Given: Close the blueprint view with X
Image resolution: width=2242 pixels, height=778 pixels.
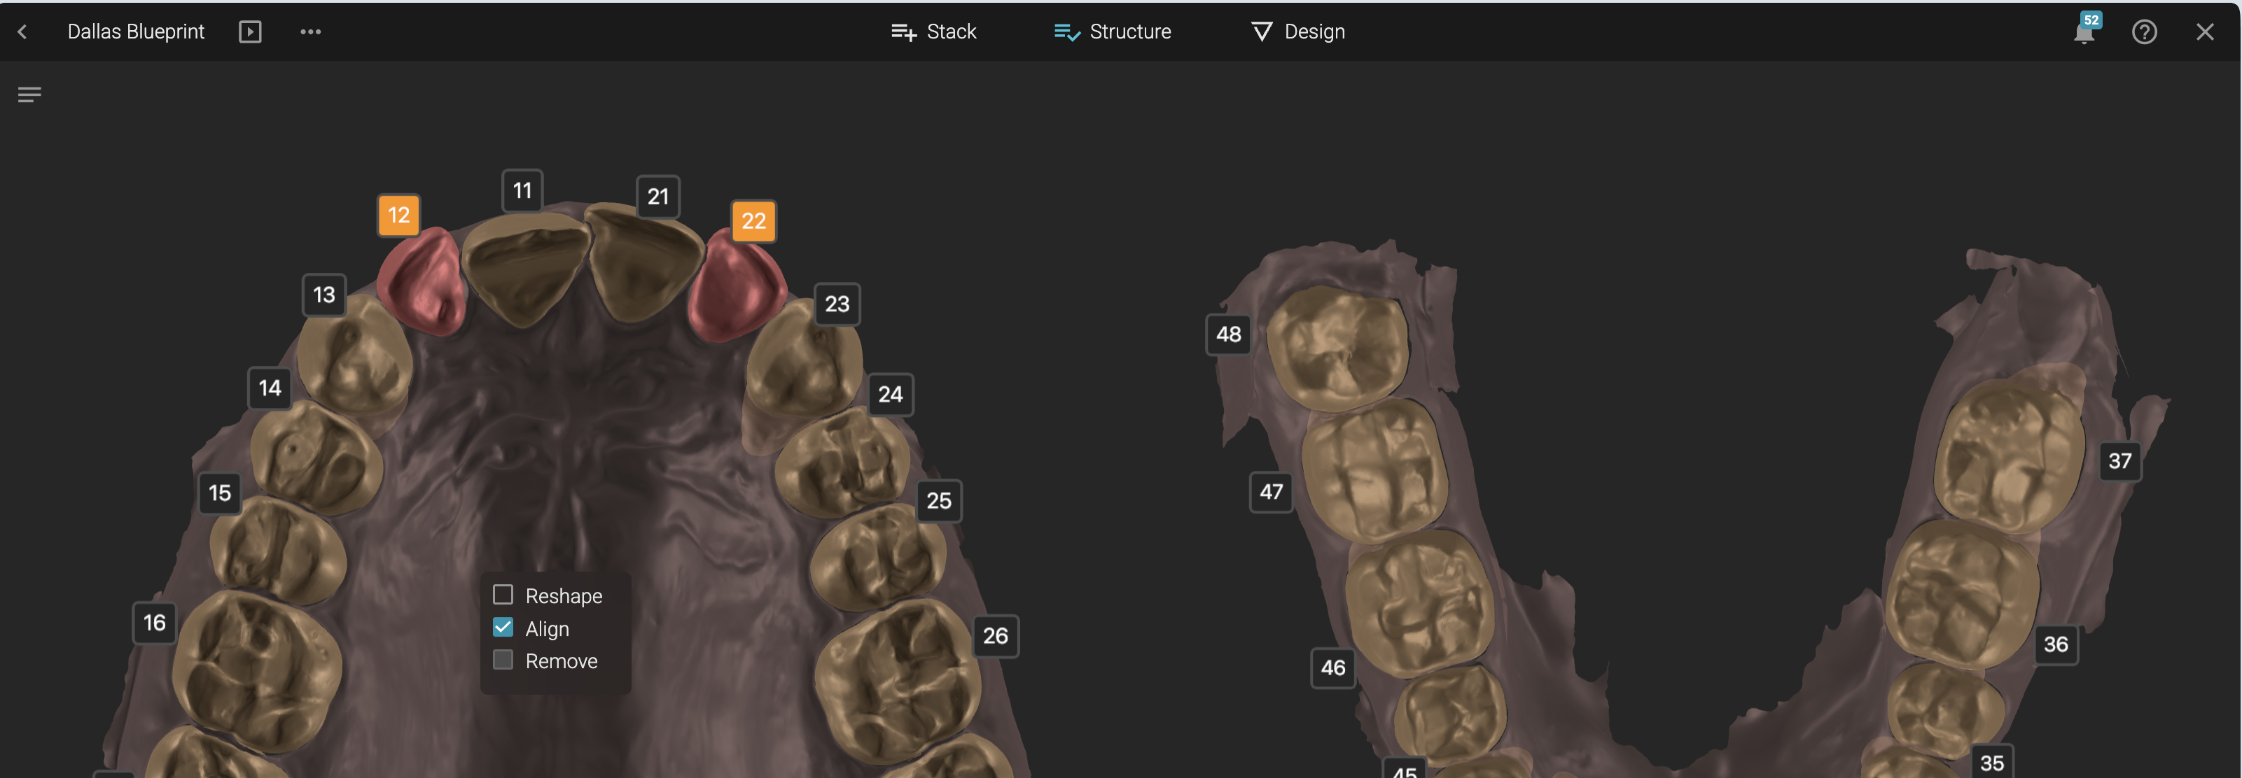Looking at the screenshot, I should click(x=2205, y=32).
